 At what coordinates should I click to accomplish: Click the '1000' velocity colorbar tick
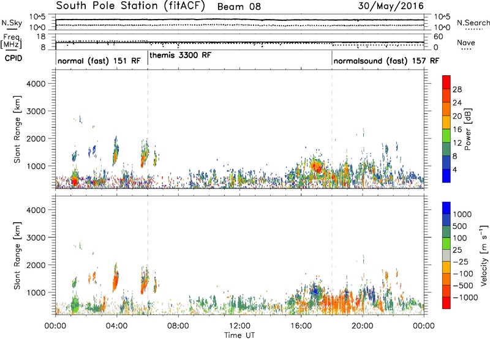coord(462,214)
